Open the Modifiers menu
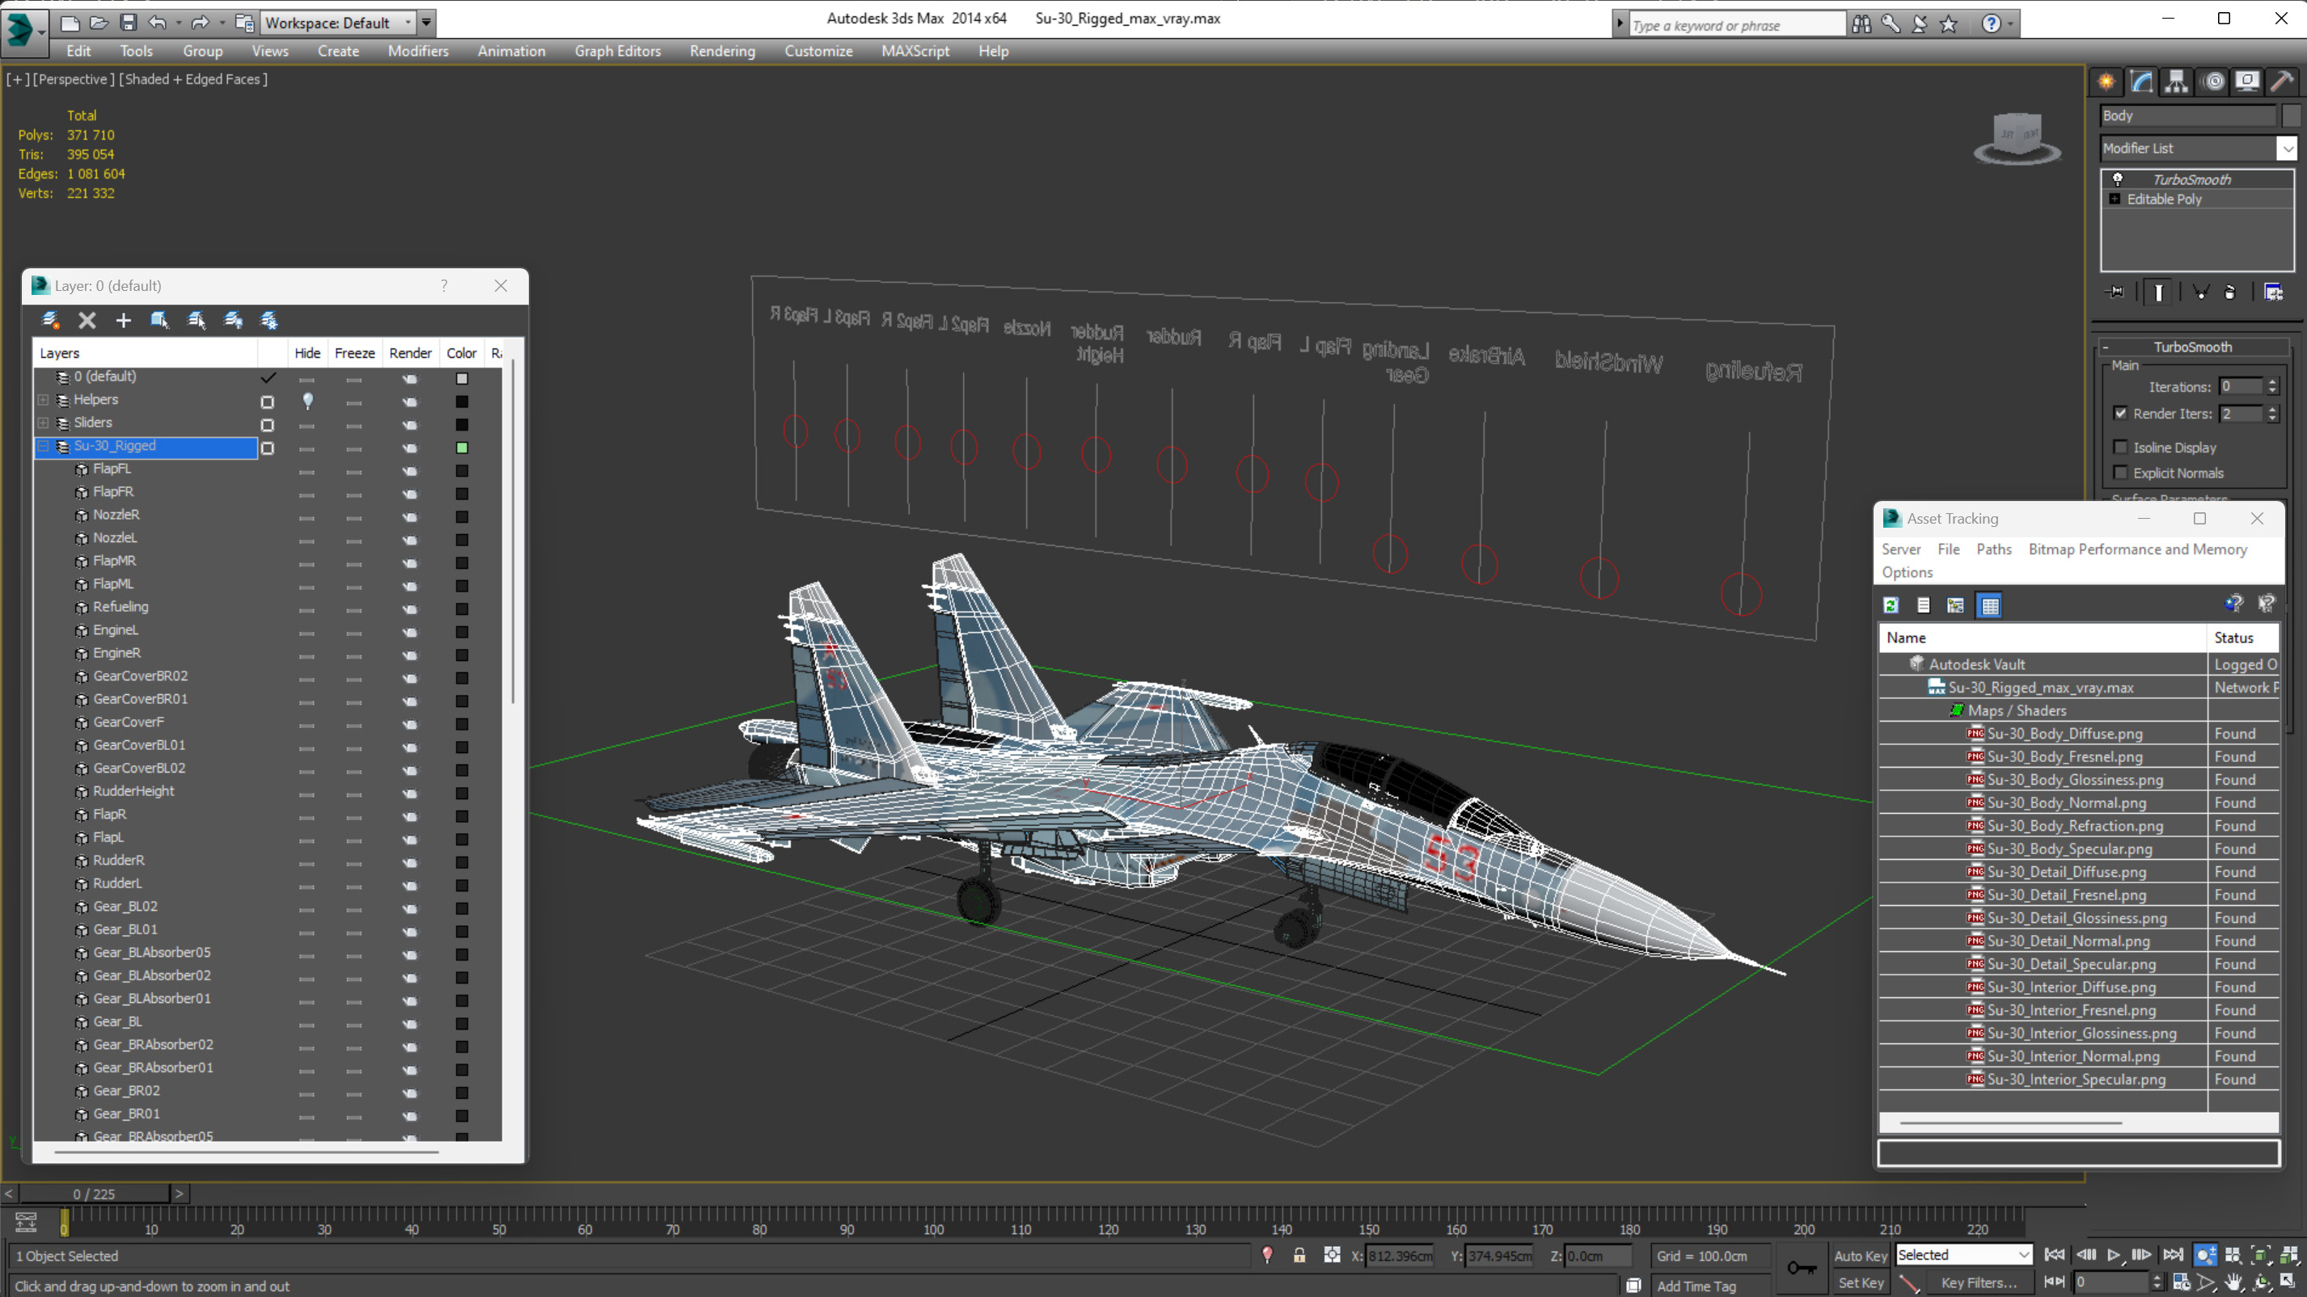Image resolution: width=2307 pixels, height=1297 pixels. [418, 51]
